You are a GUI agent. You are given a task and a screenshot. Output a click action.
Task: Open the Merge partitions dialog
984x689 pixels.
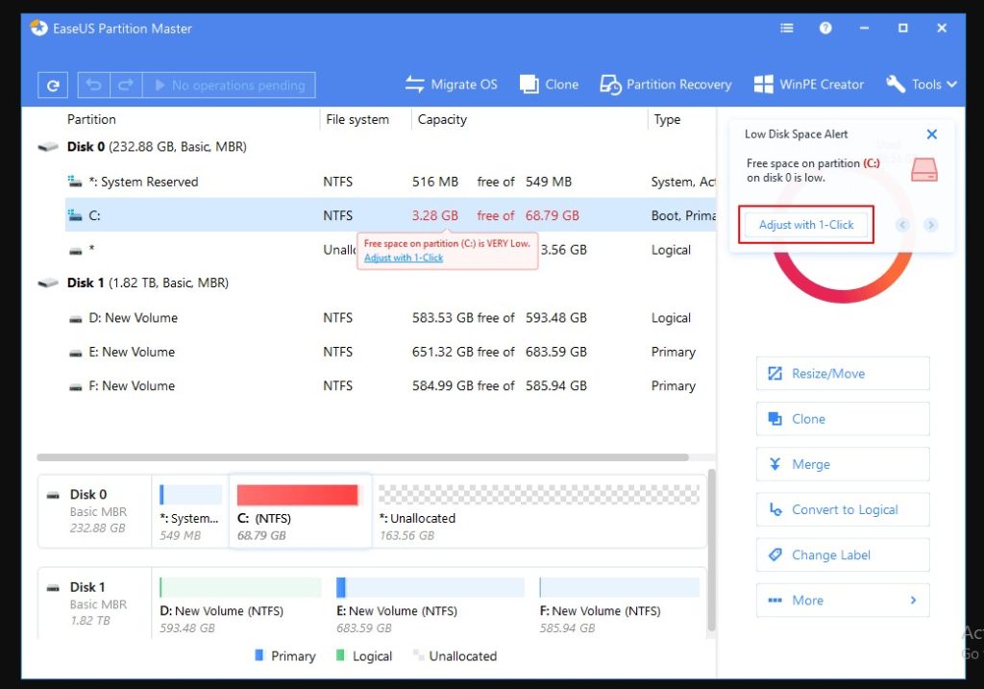click(842, 464)
